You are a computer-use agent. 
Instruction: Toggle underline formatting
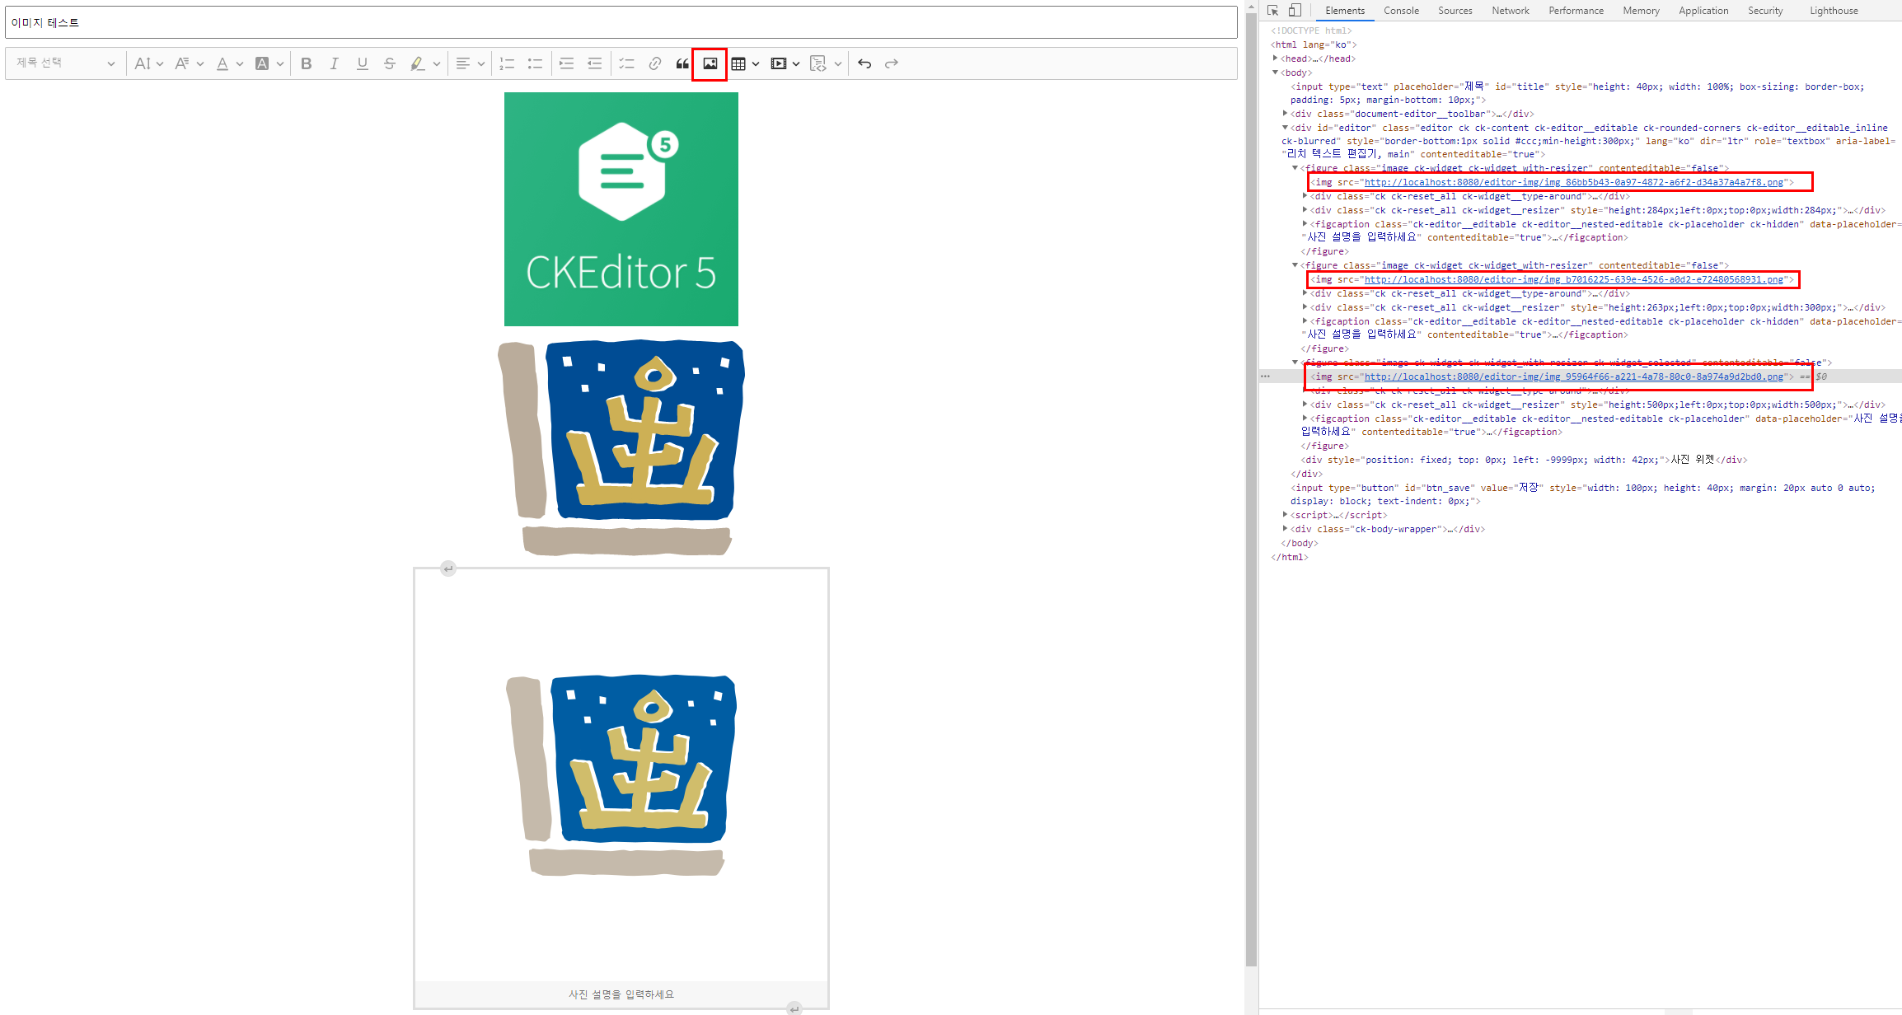coord(362,63)
